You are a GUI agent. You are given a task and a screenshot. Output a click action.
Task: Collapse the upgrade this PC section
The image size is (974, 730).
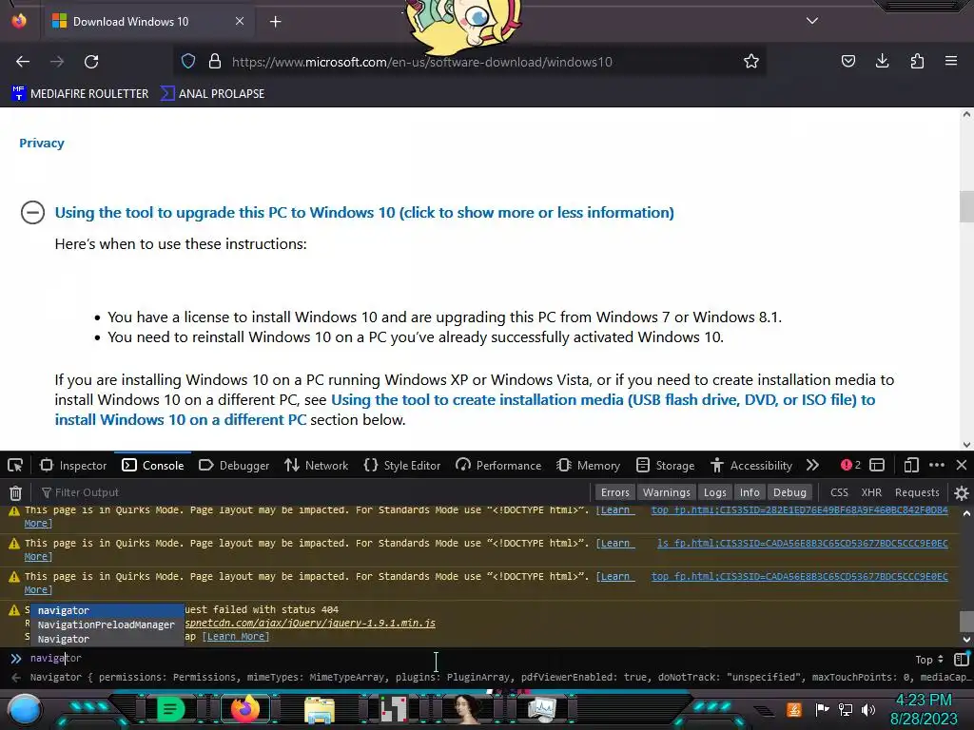tap(32, 212)
